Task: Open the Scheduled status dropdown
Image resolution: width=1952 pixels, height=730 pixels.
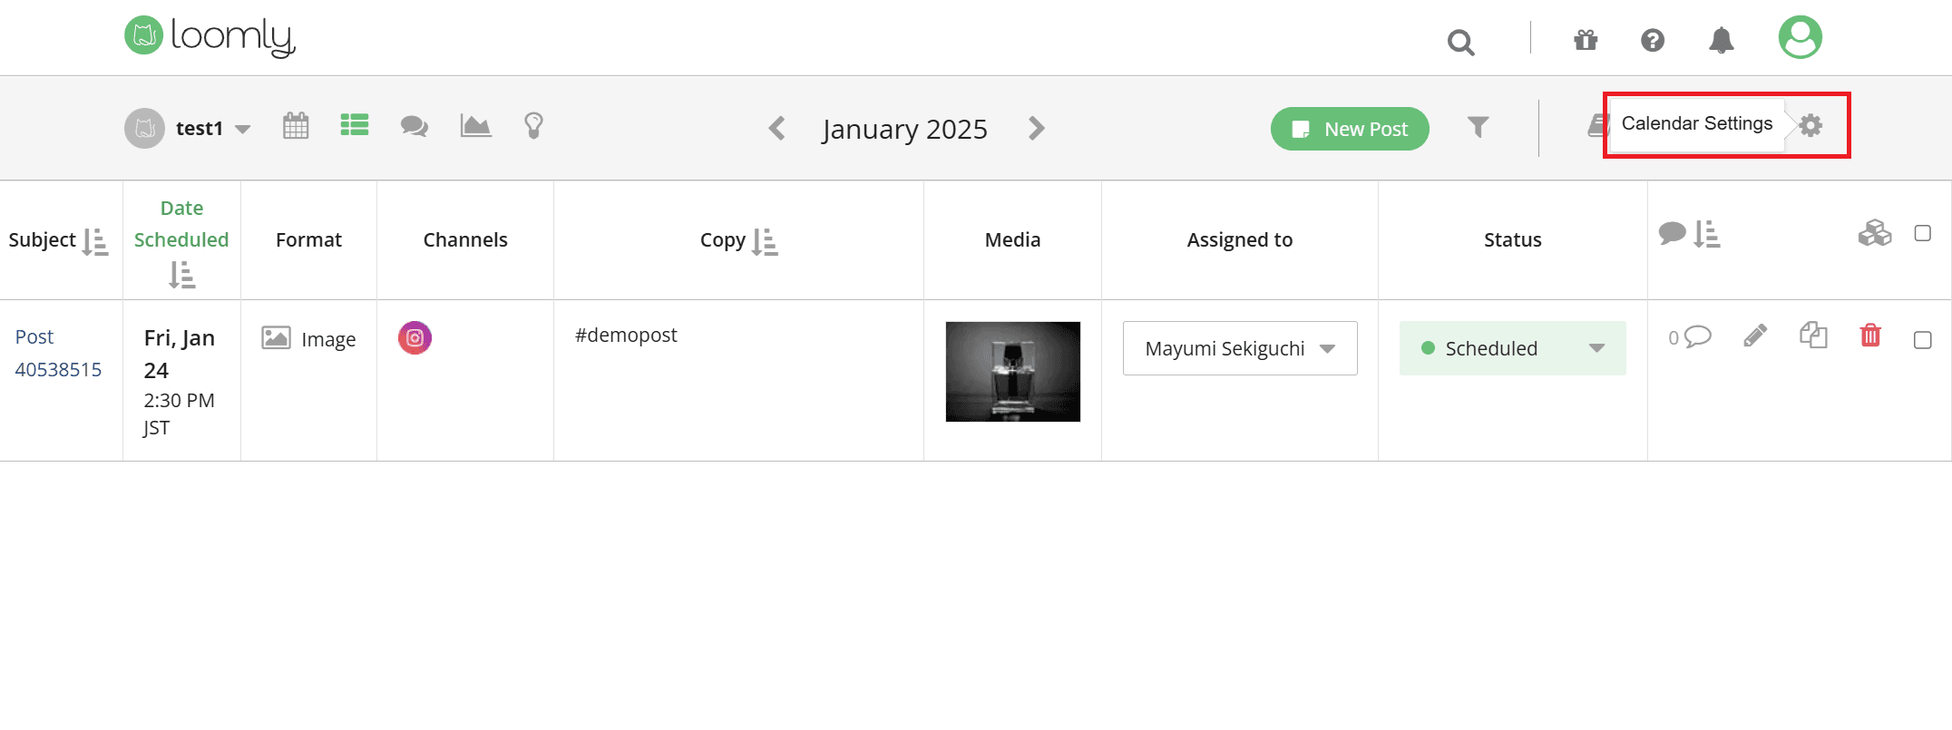Action: (x=1513, y=348)
